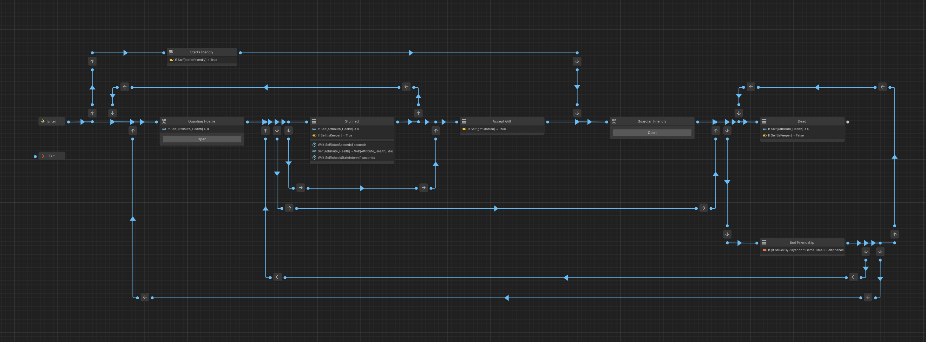The image size is (926, 342).
Task: Select the Accept Gift node title
Action: (x=502, y=121)
